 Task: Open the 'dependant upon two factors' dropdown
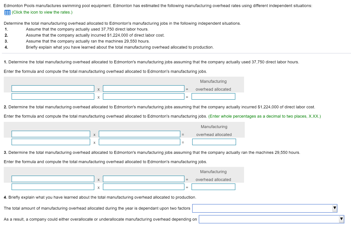265,208
